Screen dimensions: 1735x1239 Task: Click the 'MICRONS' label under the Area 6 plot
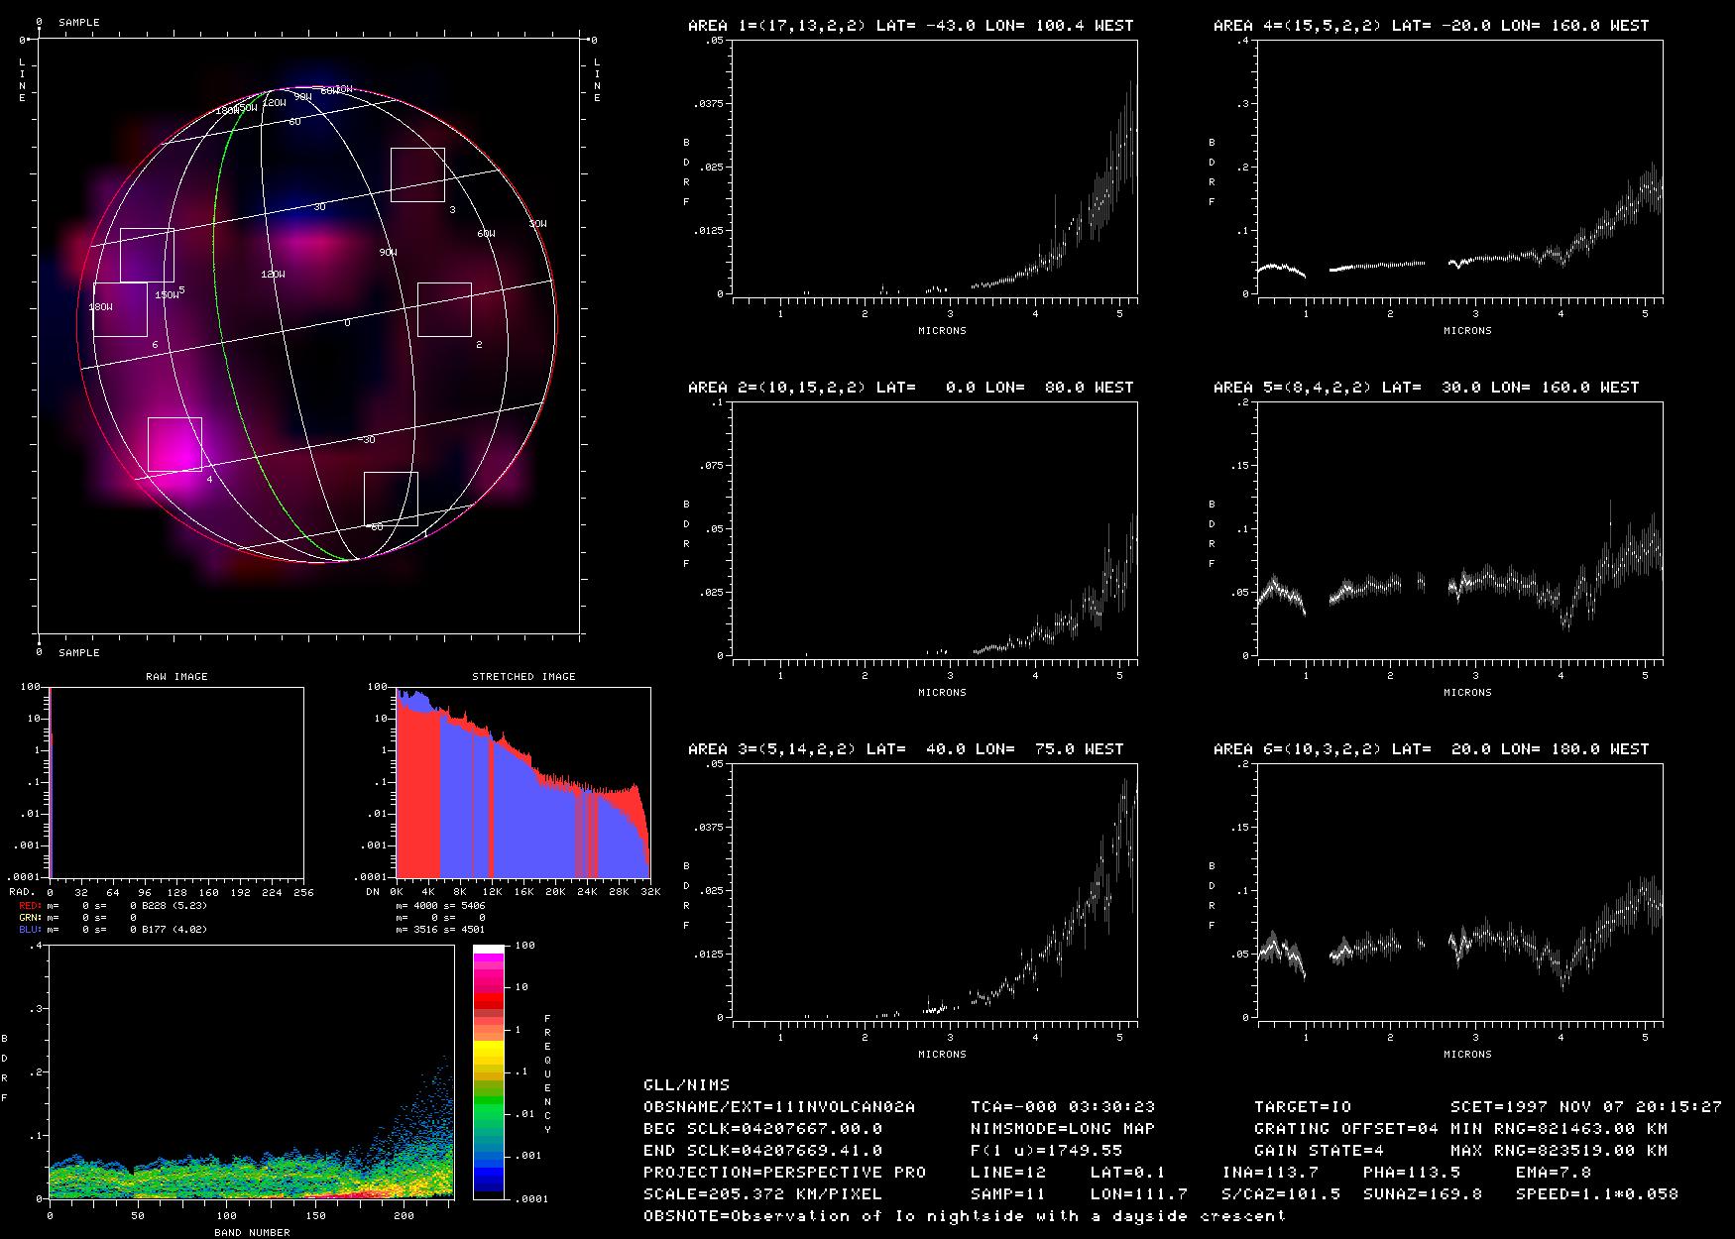pos(1467,1055)
